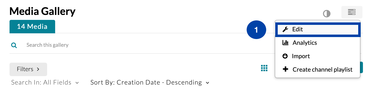The height and width of the screenshot is (95, 381).
Task: Switch to the grid view icon
Action: 264,68
